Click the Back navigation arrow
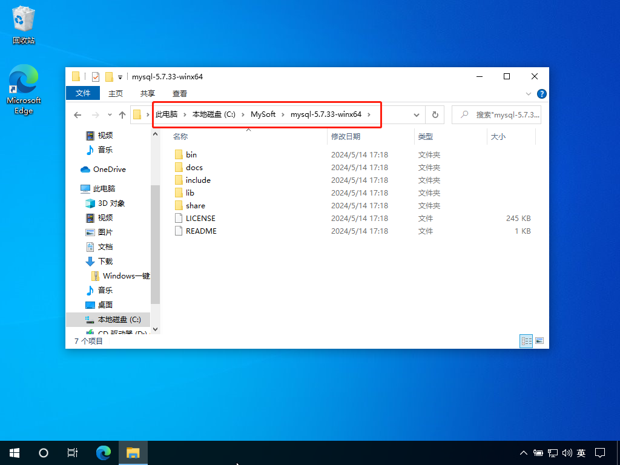The image size is (620, 465). pyautogui.click(x=77, y=115)
